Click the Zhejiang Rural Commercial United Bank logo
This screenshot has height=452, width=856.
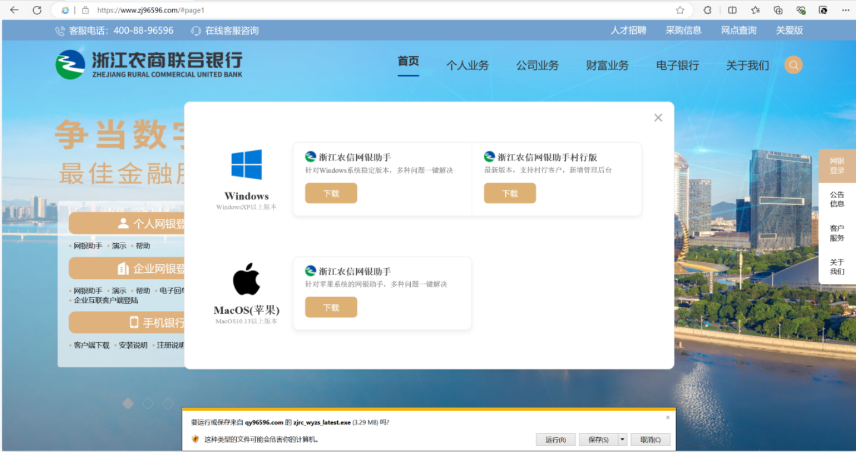149,65
